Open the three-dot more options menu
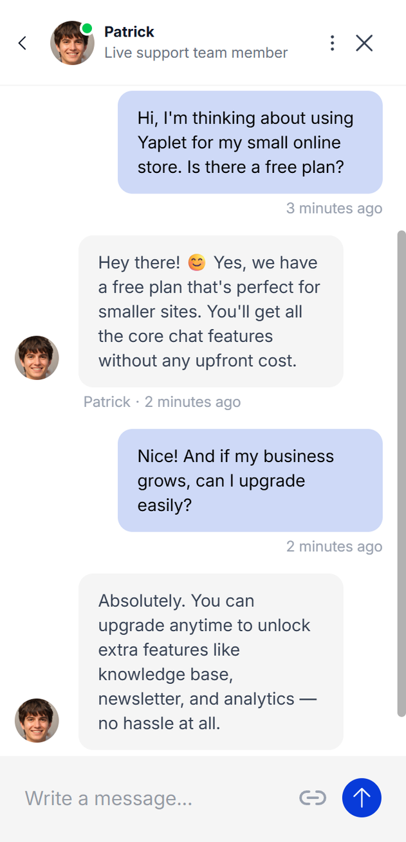 point(332,43)
